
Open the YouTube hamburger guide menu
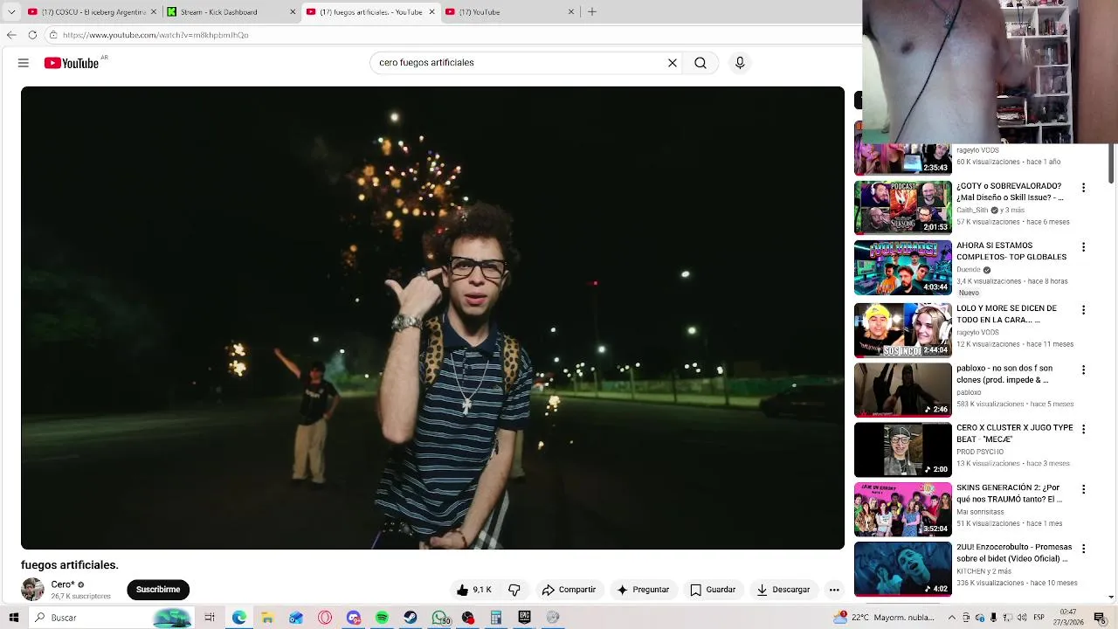(x=24, y=63)
